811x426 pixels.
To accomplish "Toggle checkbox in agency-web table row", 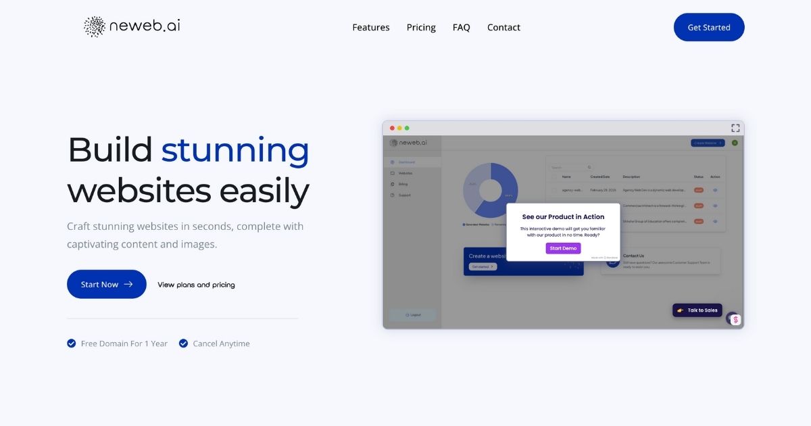I will tap(554, 190).
